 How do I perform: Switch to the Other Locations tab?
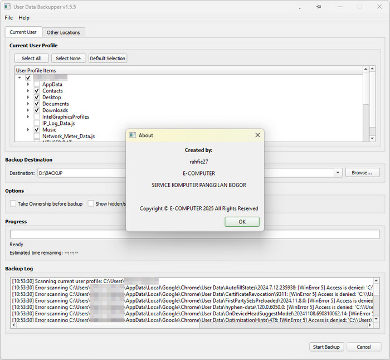[63, 32]
